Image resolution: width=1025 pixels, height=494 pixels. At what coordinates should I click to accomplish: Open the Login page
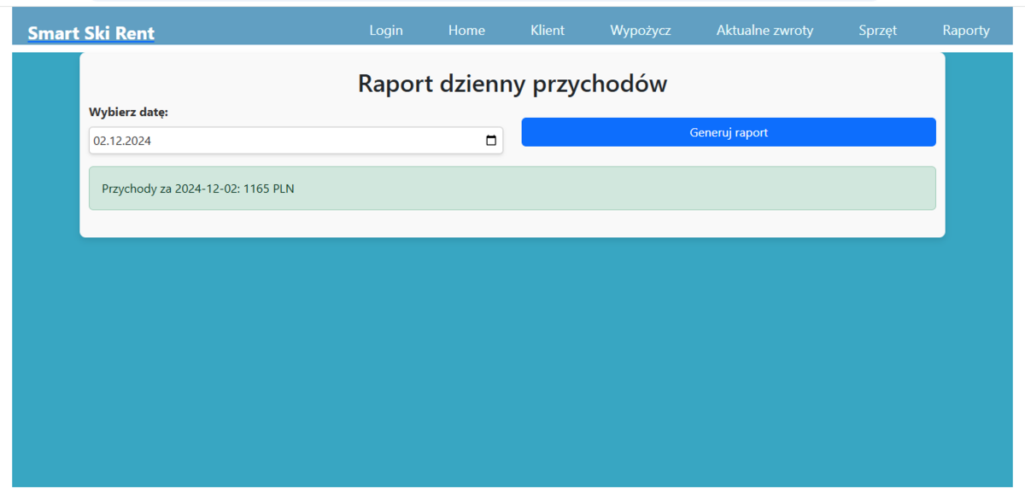tap(386, 31)
